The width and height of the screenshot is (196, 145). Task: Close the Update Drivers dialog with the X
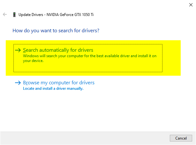[x=191, y=5]
